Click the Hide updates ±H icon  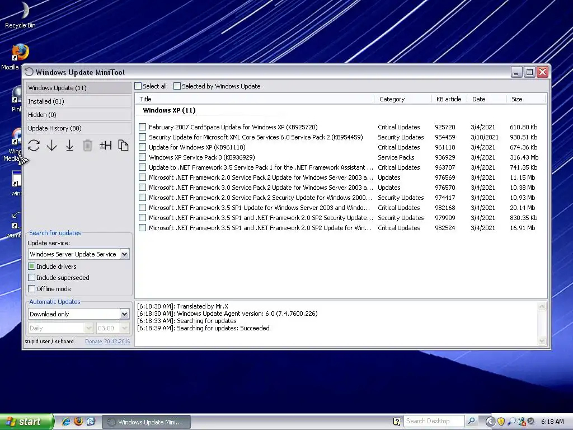tap(105, 146)
